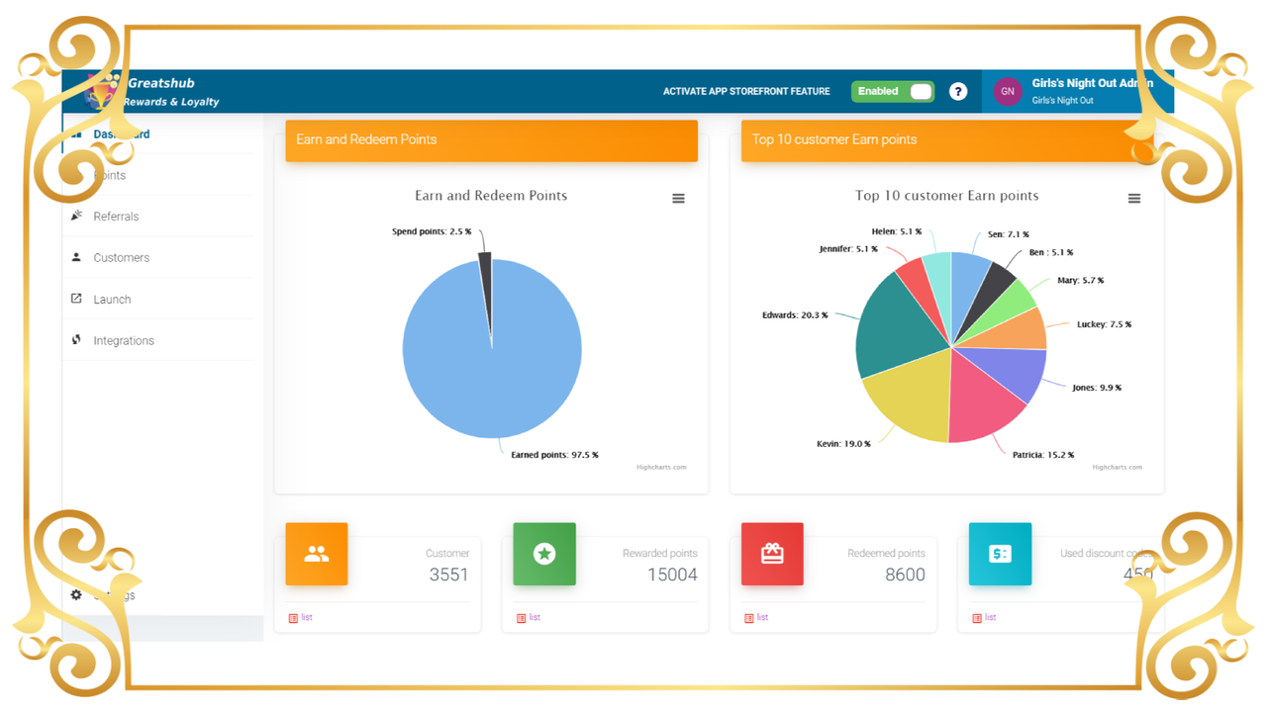Click list under Rewarded points 15004
Viewport: 1267px width, 712px height.
(x=529, y=616)
